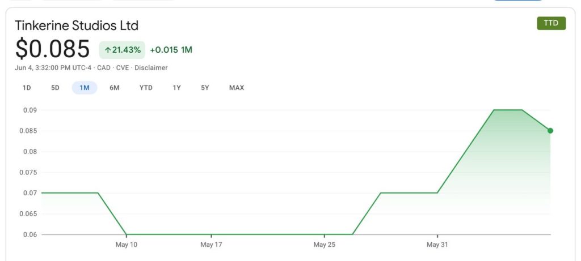Screen dimensions: 581x261
Task: Click the May 25 axis marker
Action: pos(324,245)
